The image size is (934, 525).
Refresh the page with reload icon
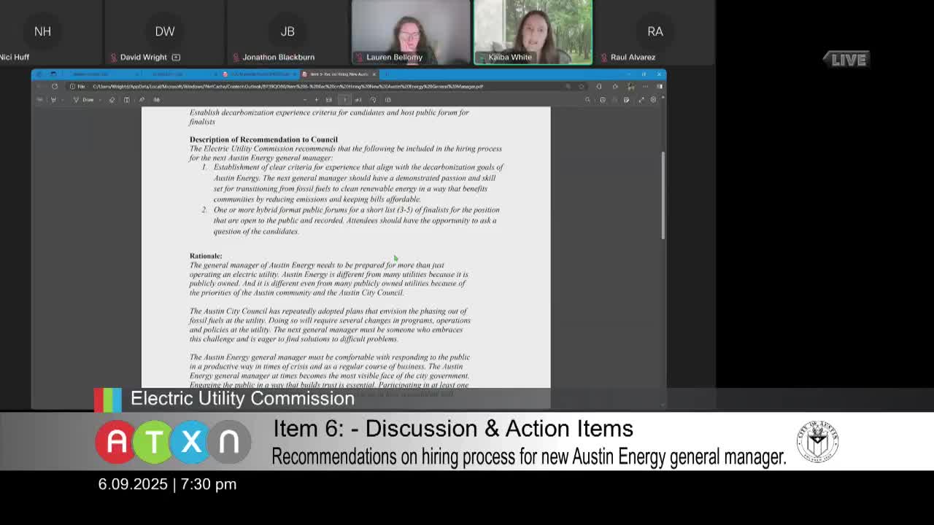pyautogui.click(x=54, y=86)
